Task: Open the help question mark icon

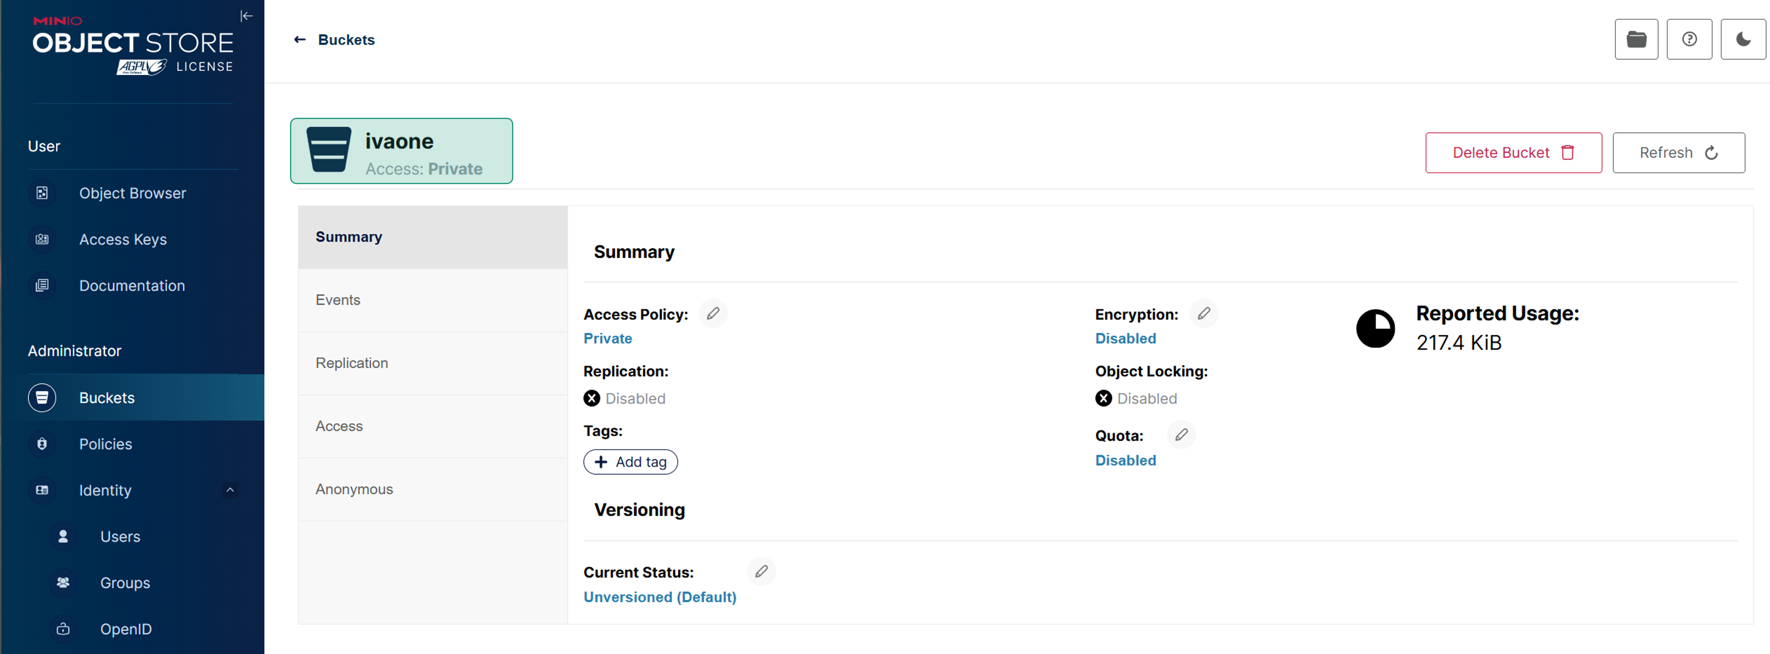Action: tap(1688, 40)
